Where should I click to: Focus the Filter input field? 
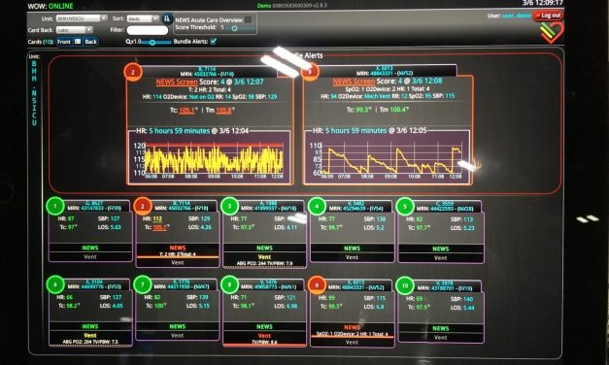[148, 30]
